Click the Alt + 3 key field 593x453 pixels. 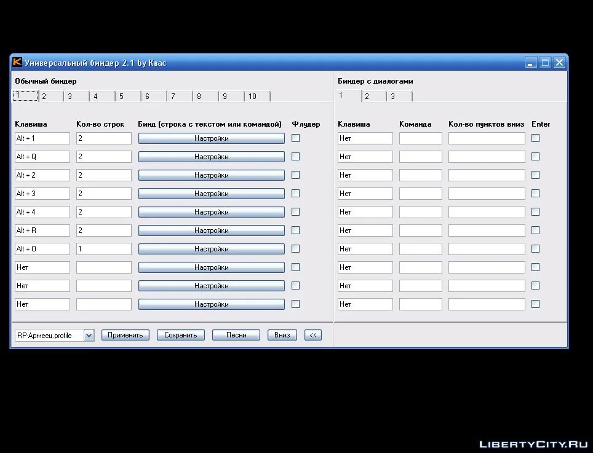[x=42, y=194]
